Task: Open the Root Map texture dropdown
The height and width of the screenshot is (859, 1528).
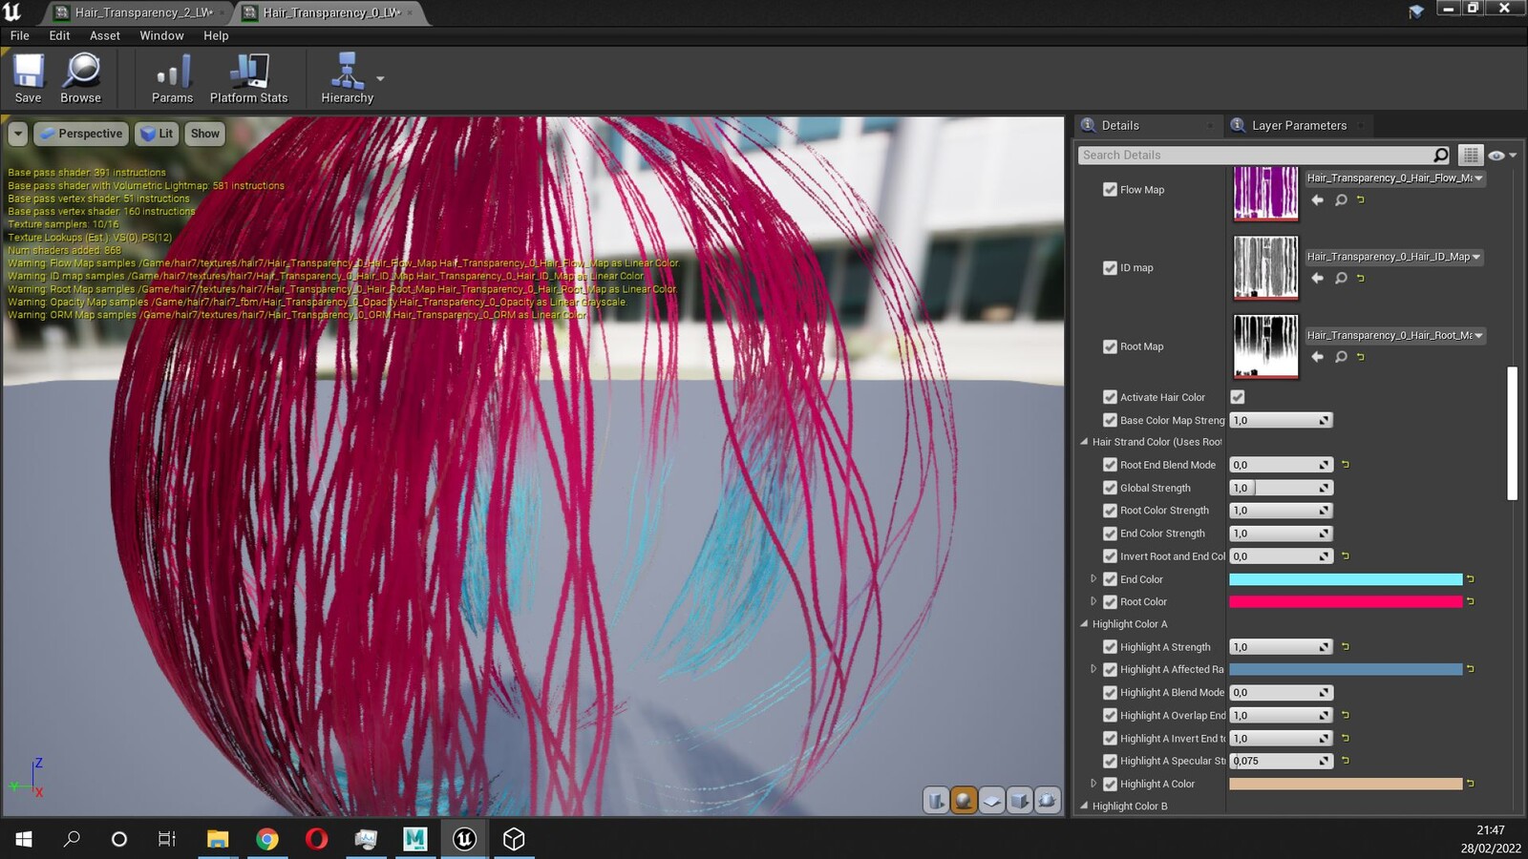Action: 1394,336
